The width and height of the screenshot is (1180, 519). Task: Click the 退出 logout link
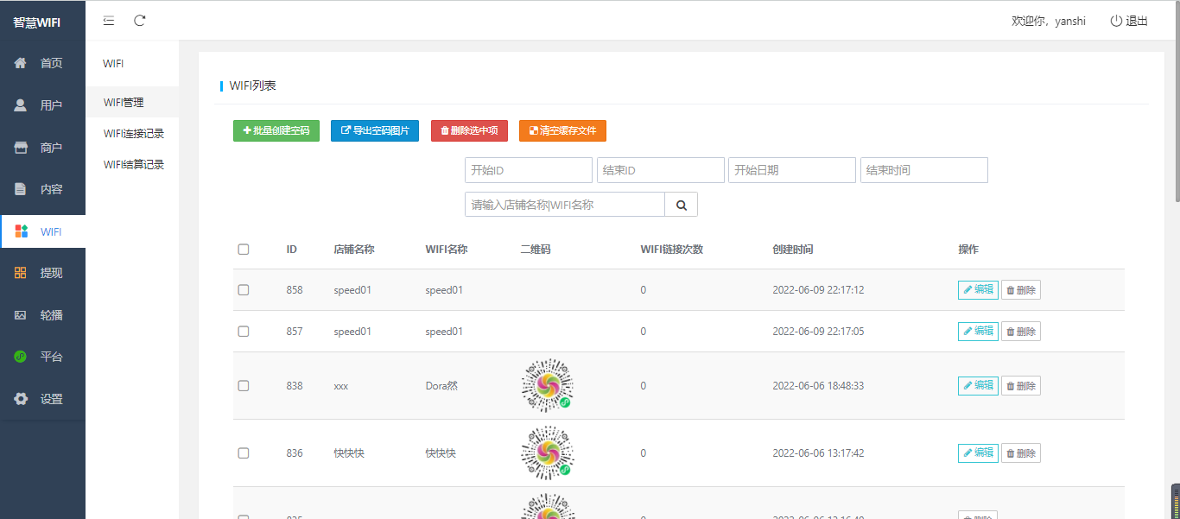1129,21
